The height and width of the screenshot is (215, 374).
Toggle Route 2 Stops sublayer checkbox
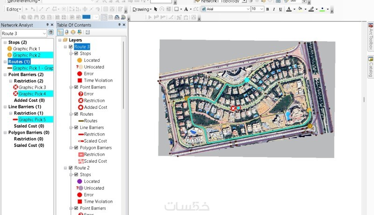point(76,174)
